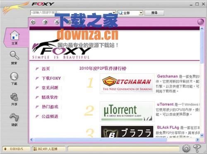Open the Share (共享) sidebar icon
207x154 pixels.
click(x=14, y=99)
